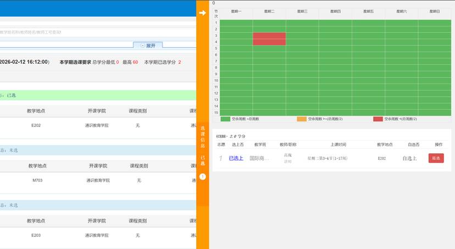Click the green 已选 status course row header
455x249 pixels.
(x=82, y=95)
